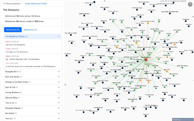Select the Referenced By toggle button
The width and height of the screenshot is (194, 121).
click(13, 30)
